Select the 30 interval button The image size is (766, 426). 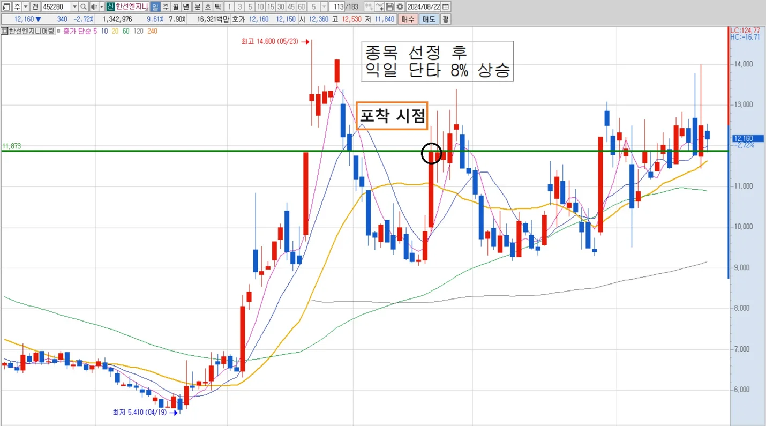click(x=281, y=7)
